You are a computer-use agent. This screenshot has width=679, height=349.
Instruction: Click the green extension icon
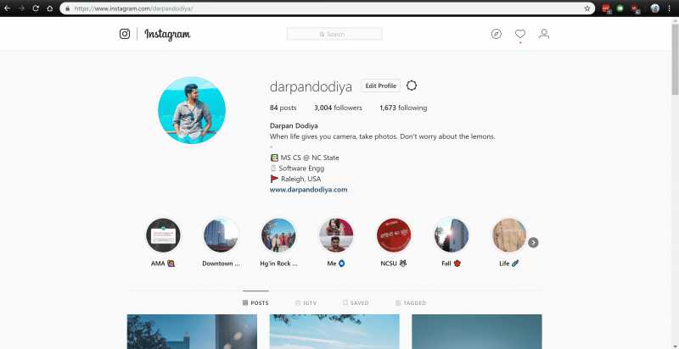click(620, 8)
